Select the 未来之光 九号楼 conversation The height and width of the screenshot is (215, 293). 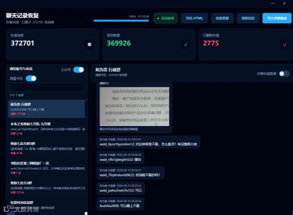click(47, 128)
